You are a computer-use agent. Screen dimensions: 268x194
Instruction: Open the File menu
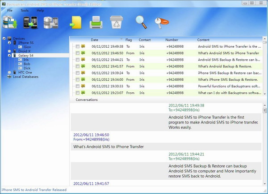(10, 10)
